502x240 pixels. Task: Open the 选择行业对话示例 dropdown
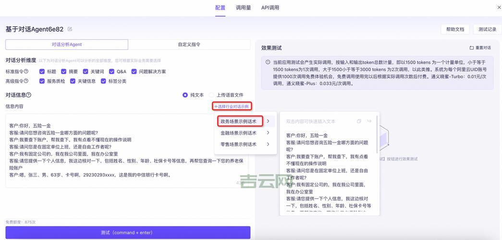[x=232, y=106]
